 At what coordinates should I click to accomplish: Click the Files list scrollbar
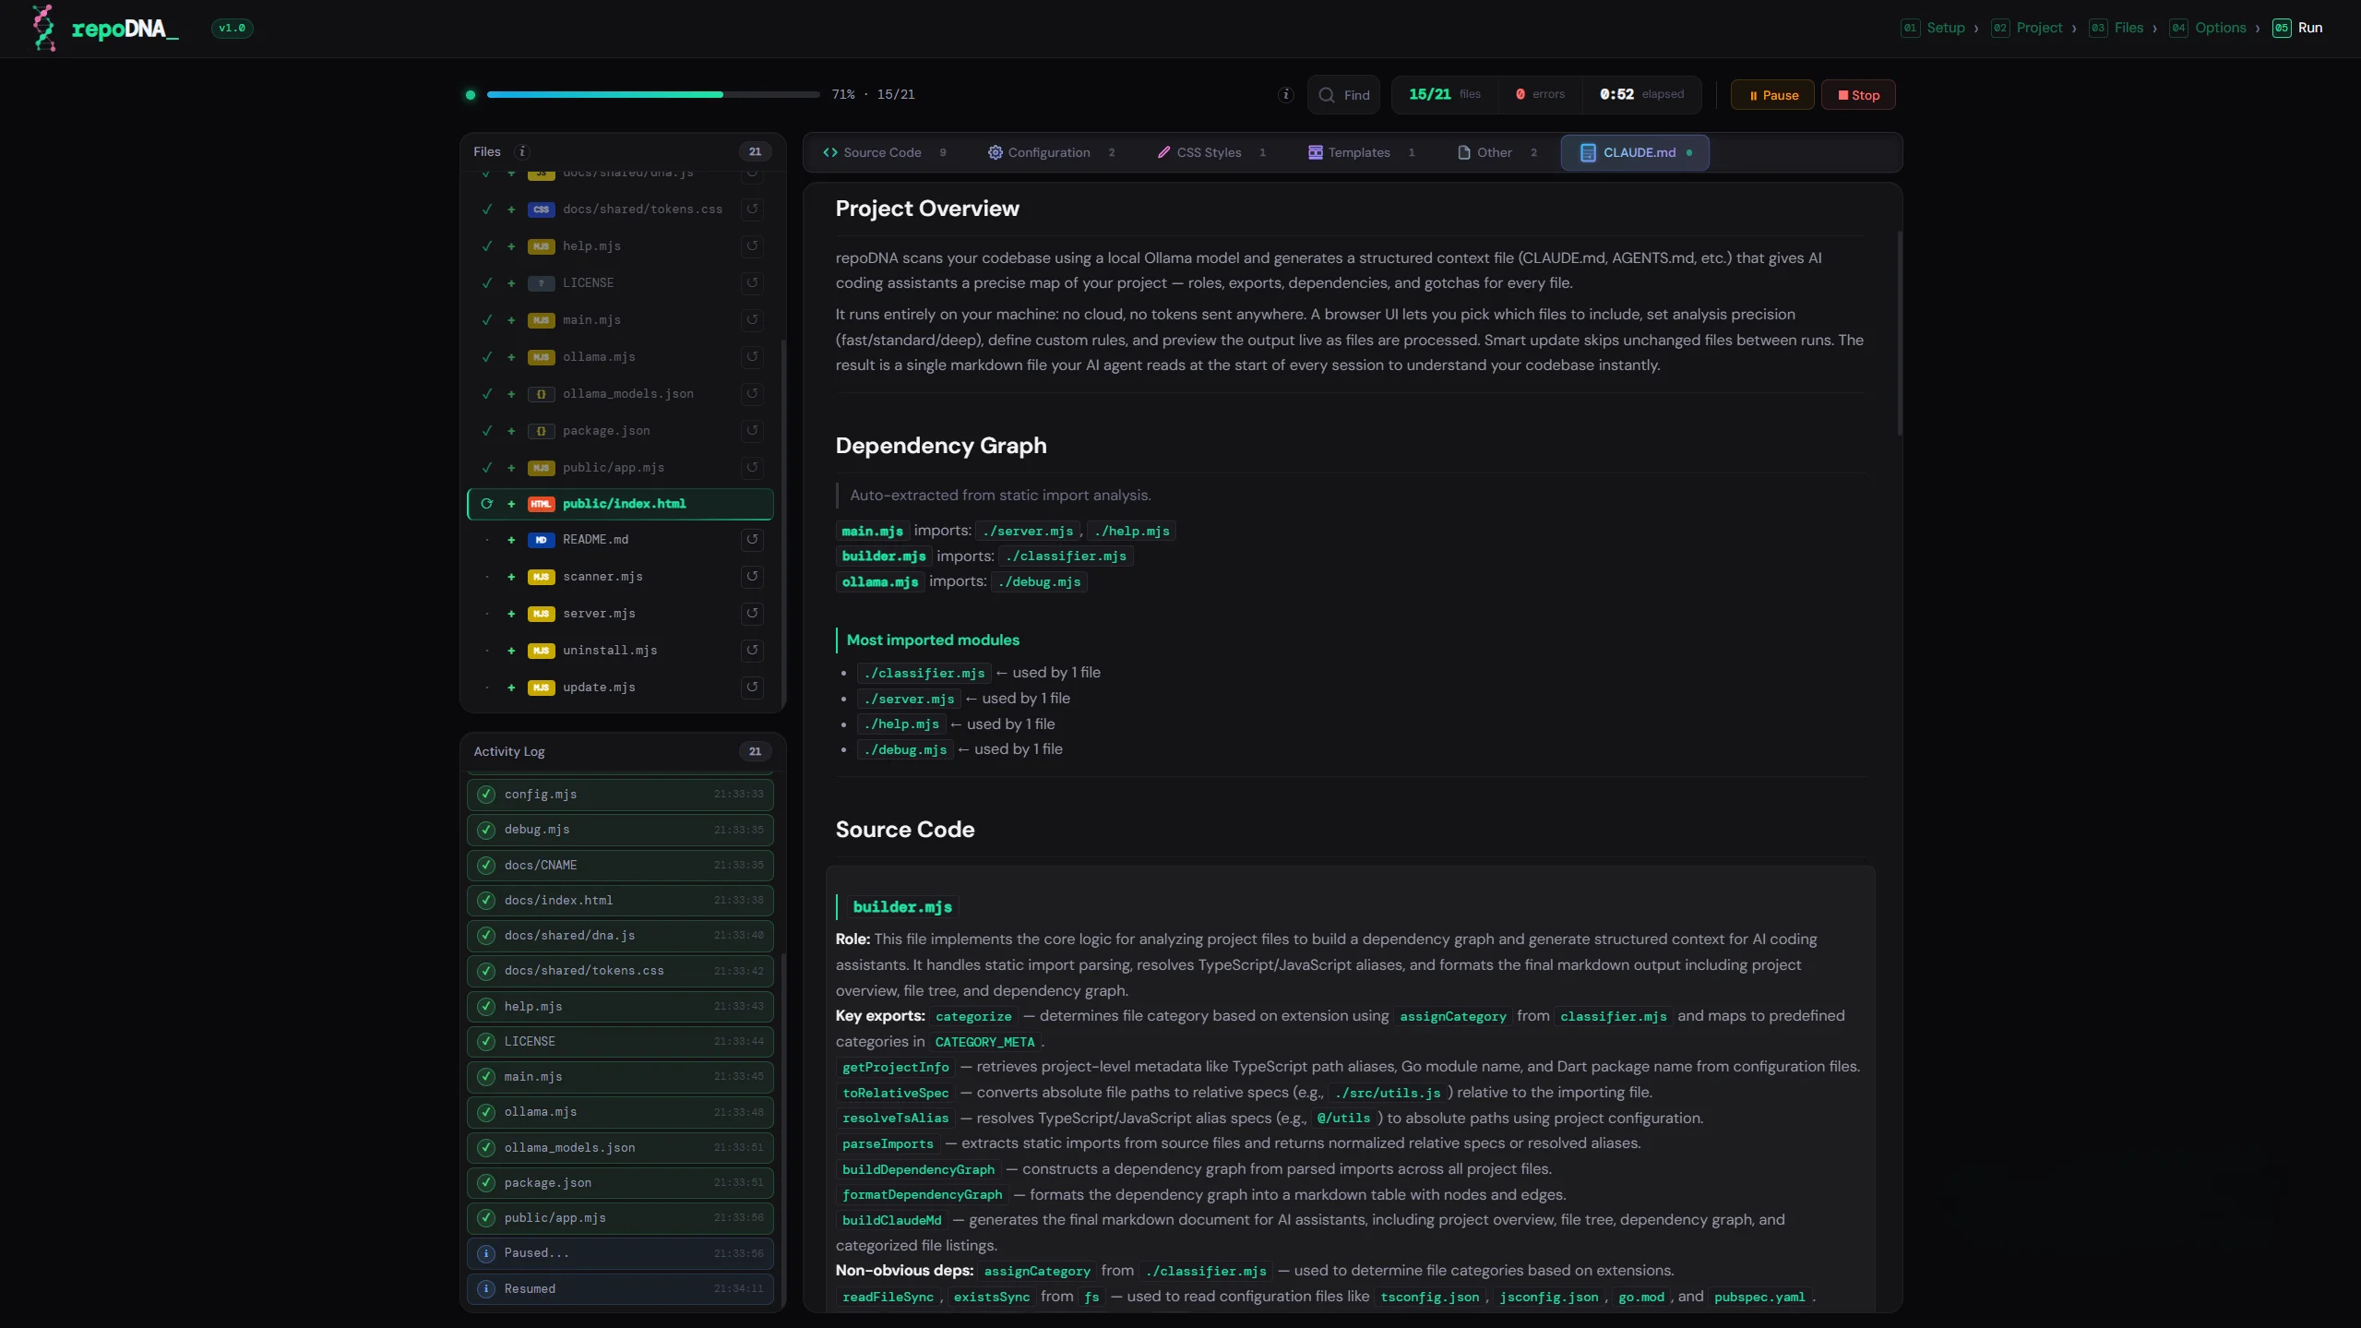pos(783,526)
